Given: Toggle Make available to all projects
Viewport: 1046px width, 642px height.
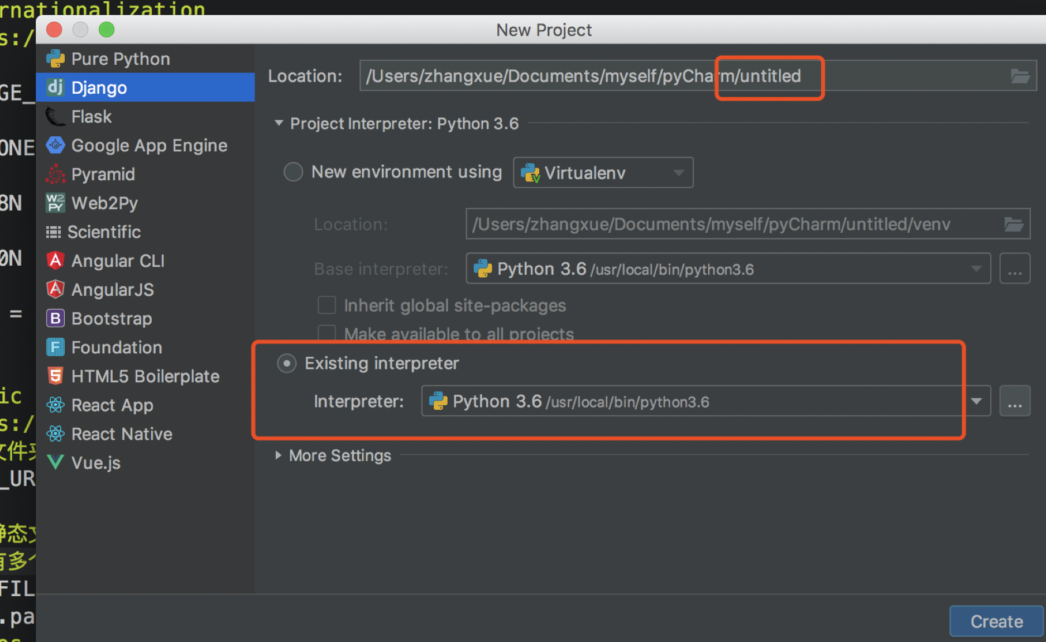Looking at the screenshot, I should 327,333.
